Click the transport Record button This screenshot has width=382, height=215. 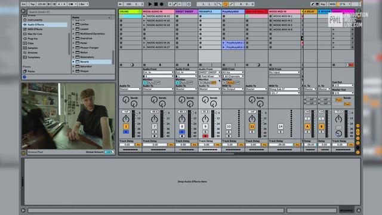click(162, 4)
